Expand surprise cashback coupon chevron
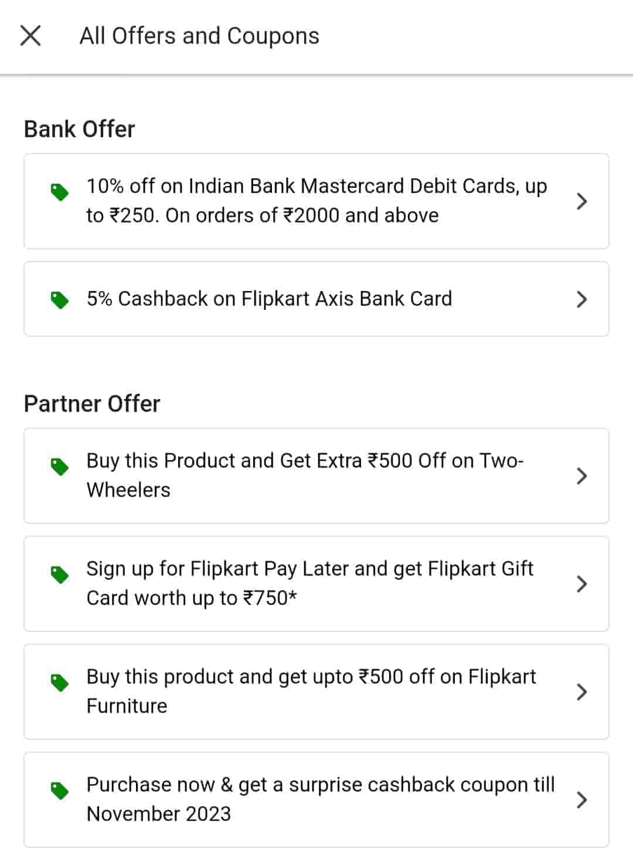Screen dimensions: 633x858 (x=581, y=800)
